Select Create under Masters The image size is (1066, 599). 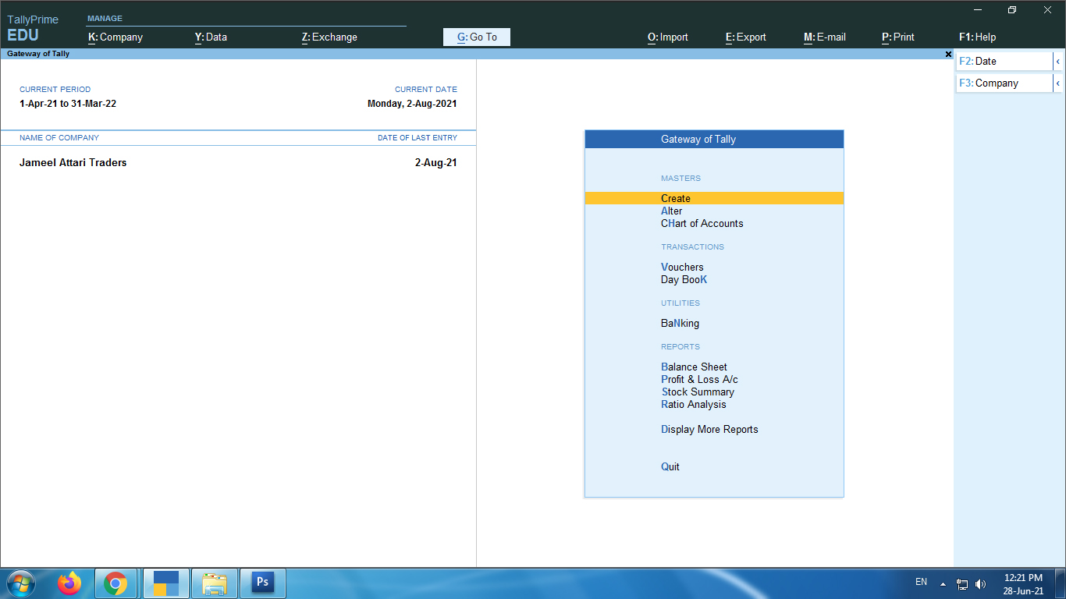pyautogui.click(x=714, y=198)
